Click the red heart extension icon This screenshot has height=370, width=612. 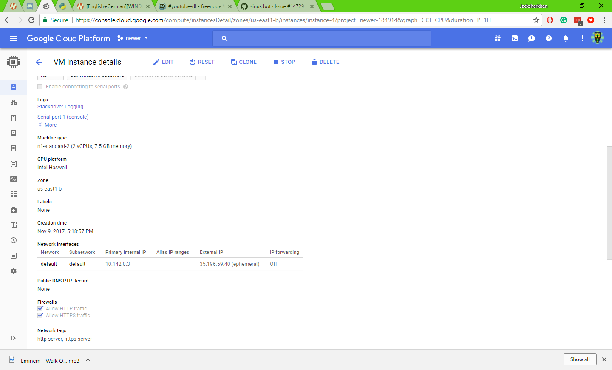tap(591, 20)
